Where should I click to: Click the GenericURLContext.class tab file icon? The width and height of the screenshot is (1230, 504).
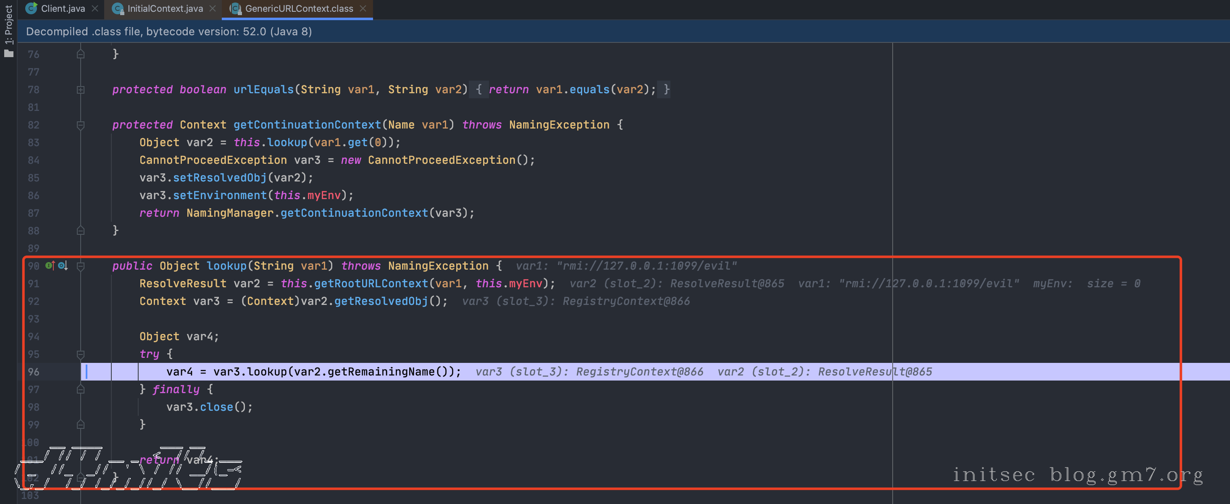(x=235, y=8)
